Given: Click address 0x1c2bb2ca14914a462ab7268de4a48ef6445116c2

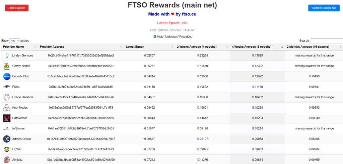Looking at the screenshot, I should [x=81, y=76].
